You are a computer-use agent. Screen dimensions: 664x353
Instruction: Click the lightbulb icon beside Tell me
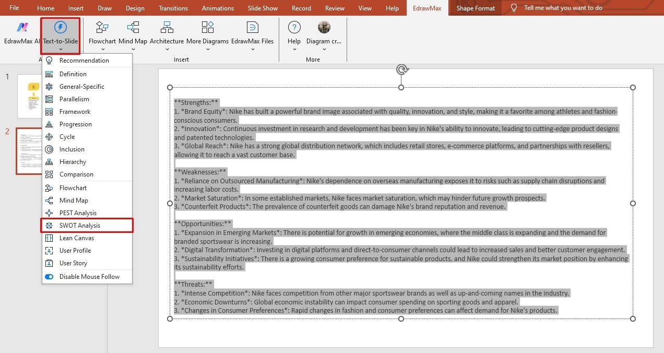(x=514, y=8)
